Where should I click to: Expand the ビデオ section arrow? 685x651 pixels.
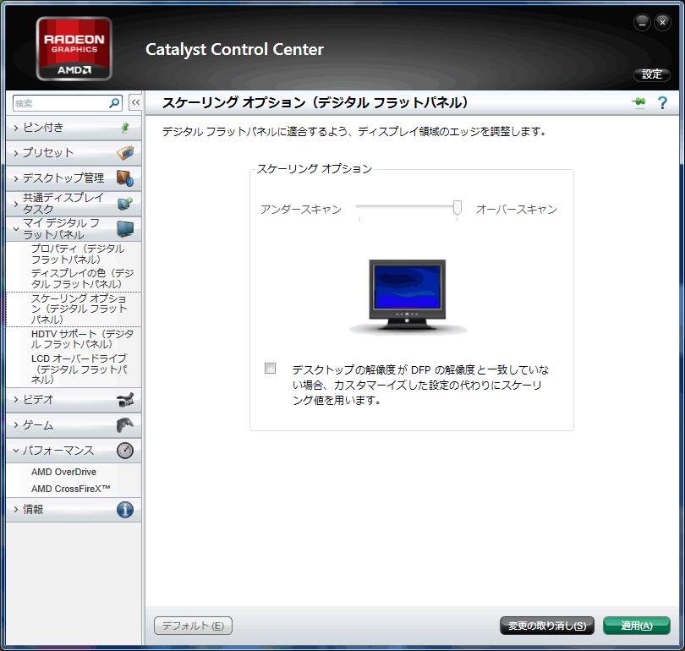16,400
